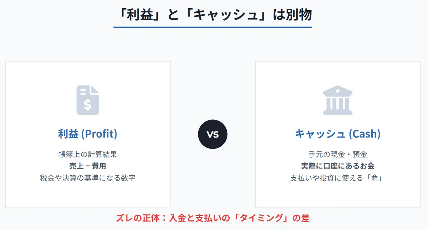
Task: Select the left Profit card panel
Action: (88, 134)
